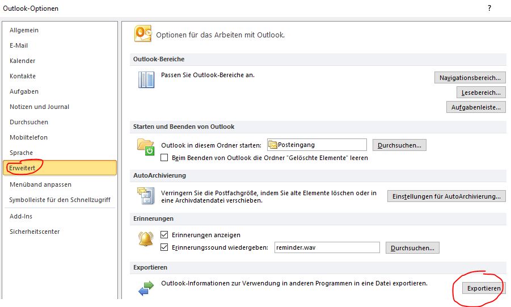Click 'Optionen für das Arbeiten mit Outlook.' text
The image size is (511, 307).
click(x=220, y=35)
